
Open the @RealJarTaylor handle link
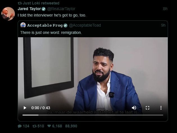pos(63,9)
